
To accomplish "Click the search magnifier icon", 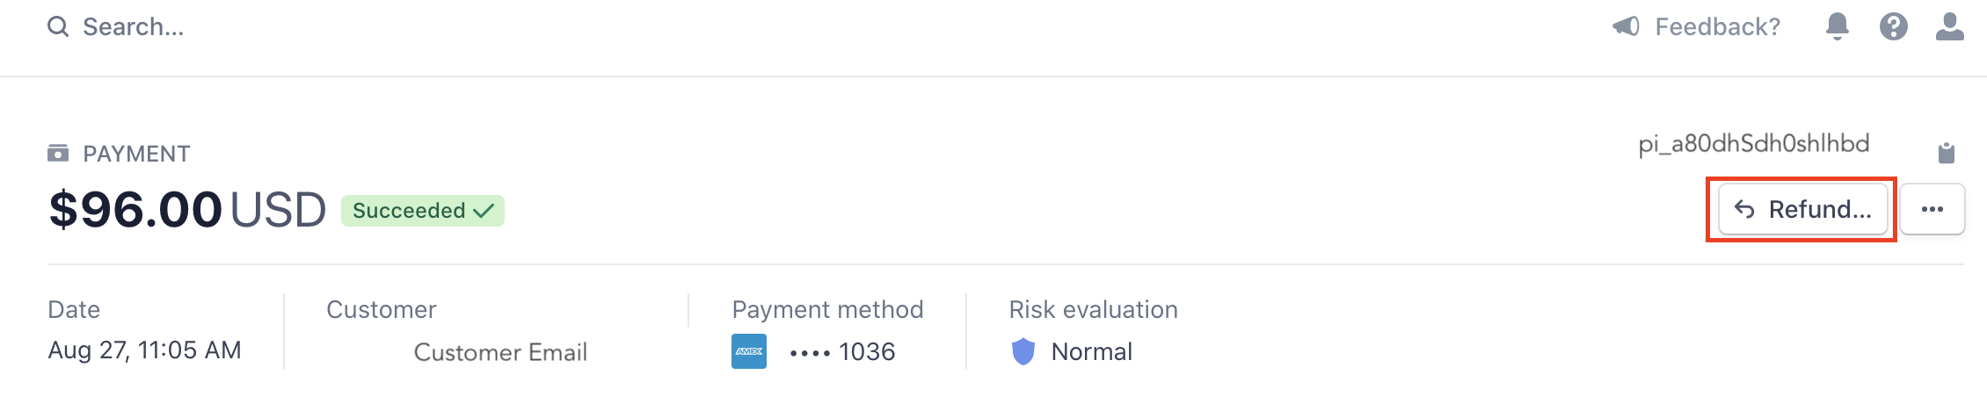I will click(x=58, y=27).
